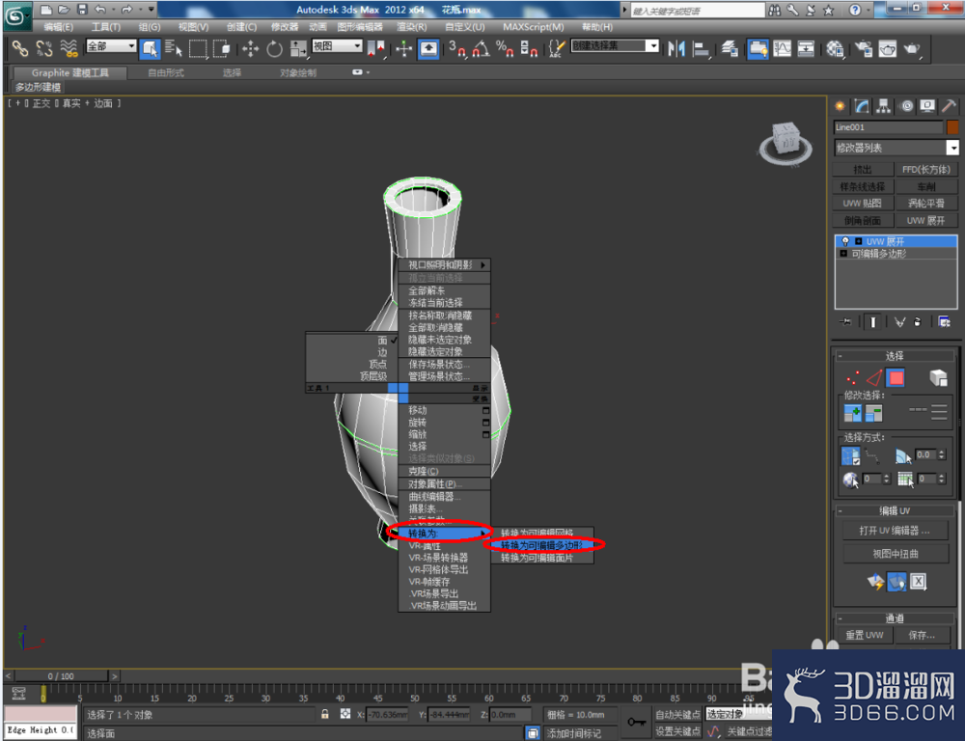965x741 pixels.
Task: Toggle the Window/Crossing selection mode
Action: (x=222, y=48)
